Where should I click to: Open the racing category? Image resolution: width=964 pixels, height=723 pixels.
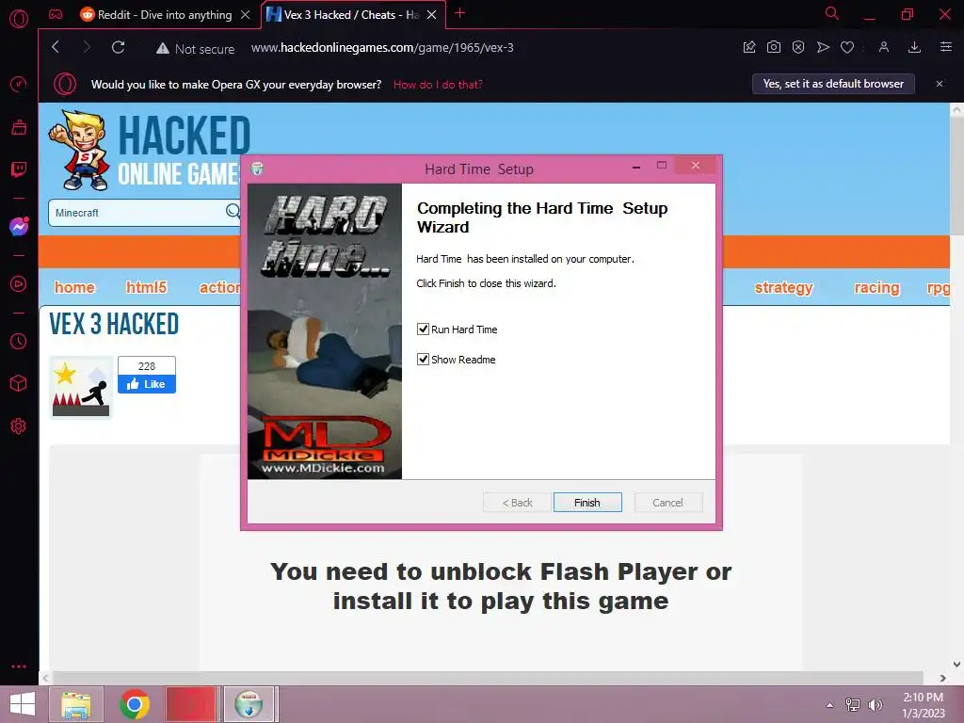(876, 287)
